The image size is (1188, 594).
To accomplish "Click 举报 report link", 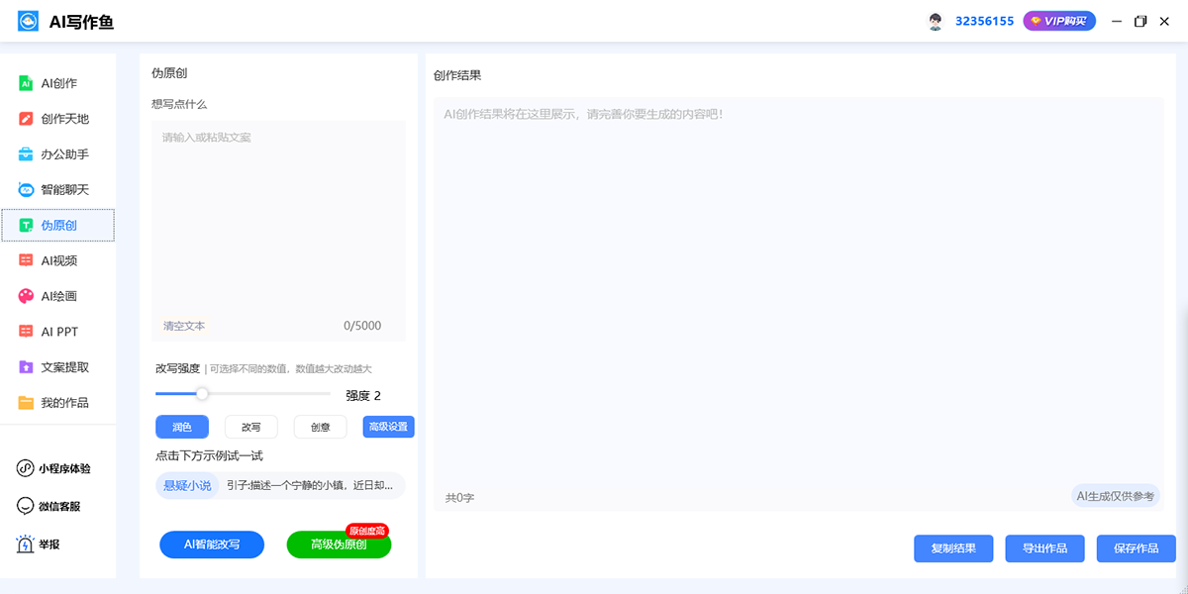I will click(49, 544).
